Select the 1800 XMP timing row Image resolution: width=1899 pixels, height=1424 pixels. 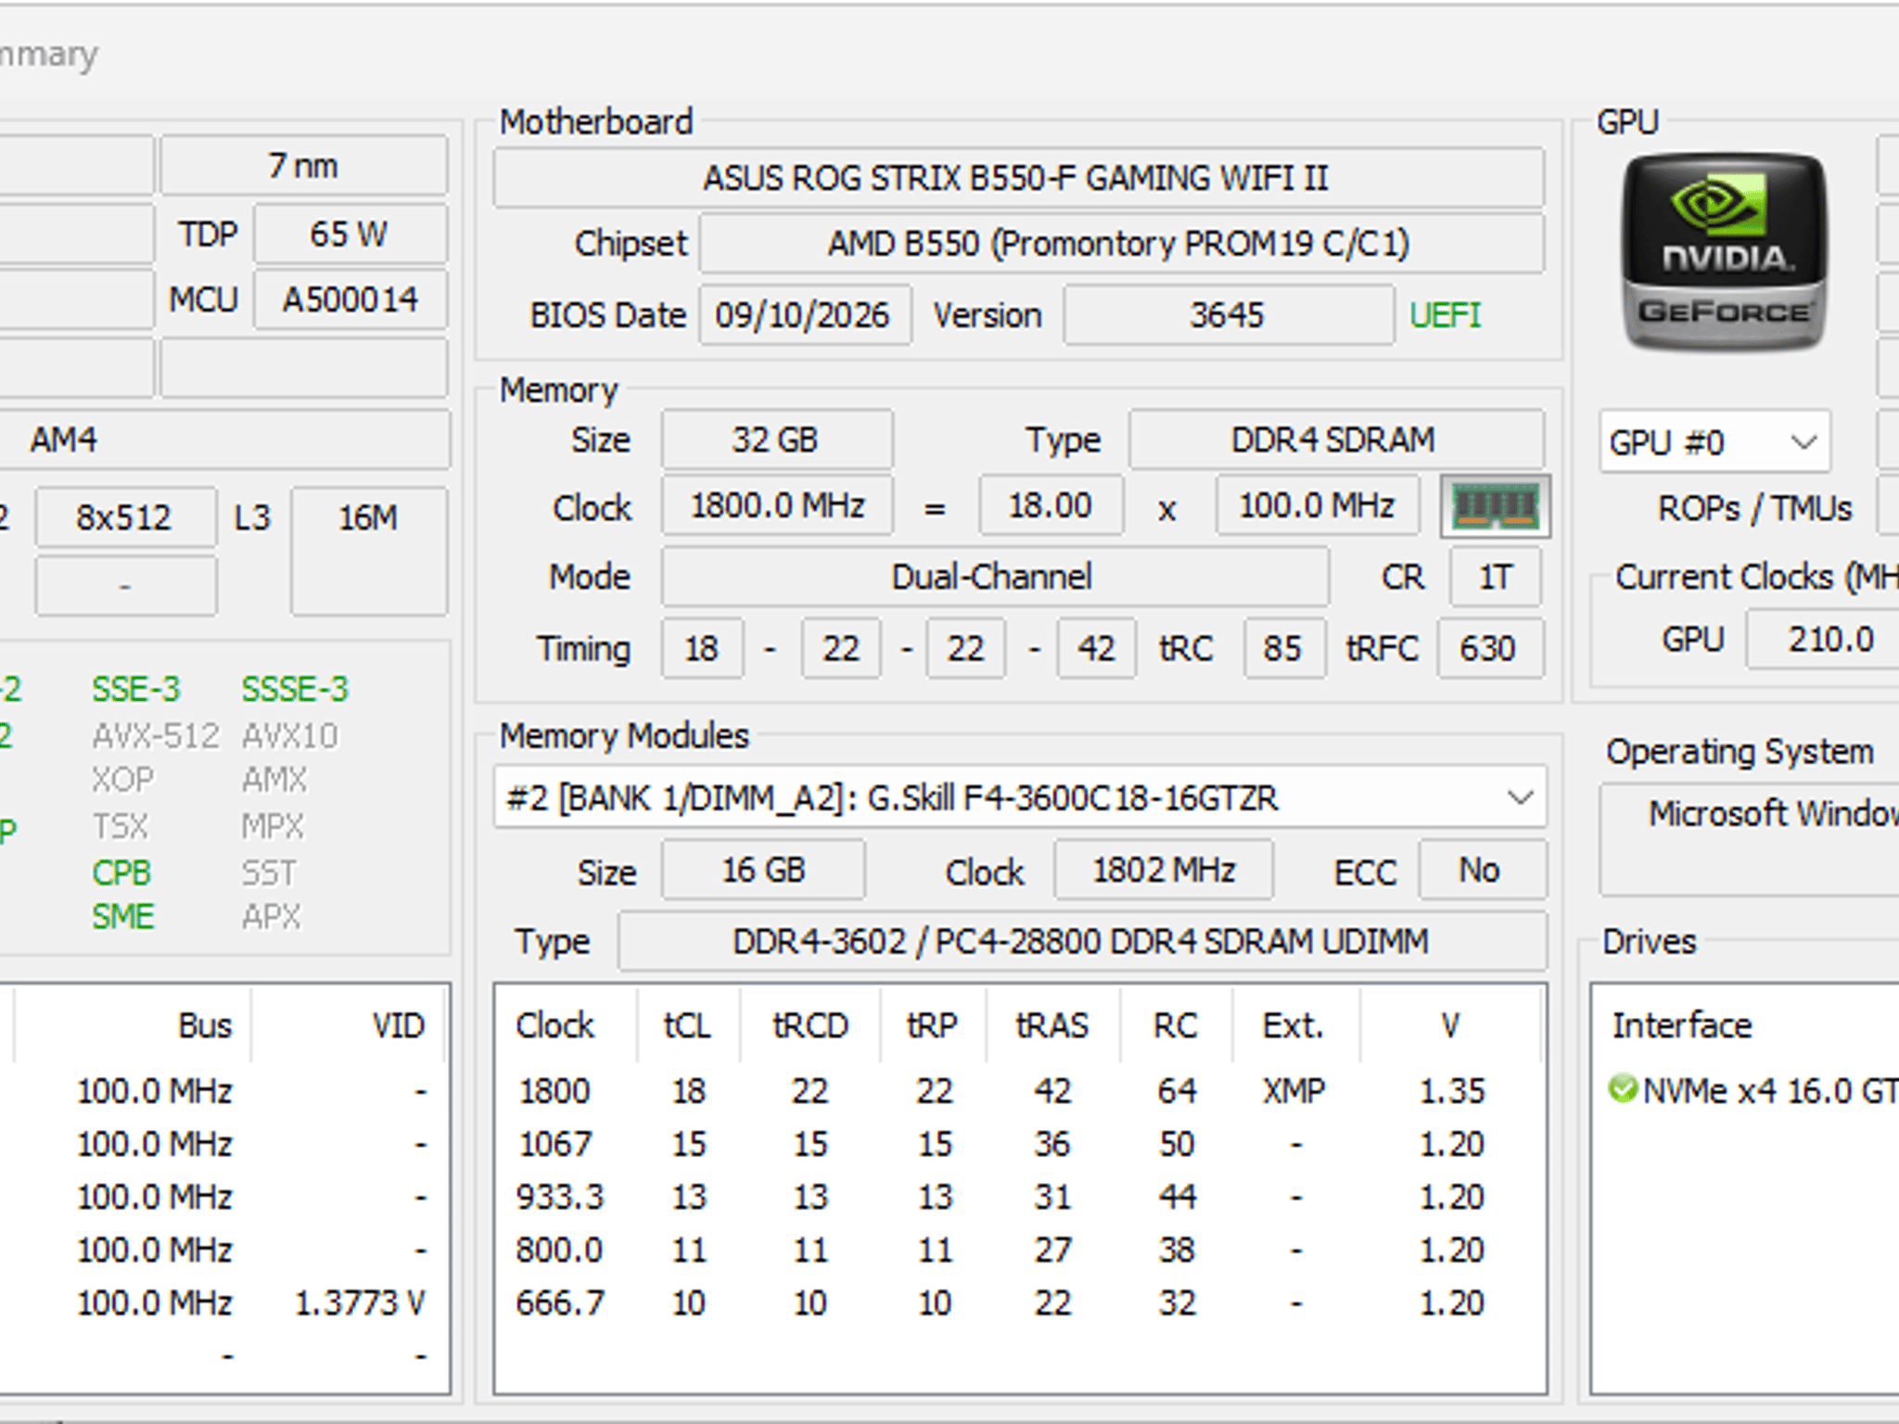point(1019,1090)
